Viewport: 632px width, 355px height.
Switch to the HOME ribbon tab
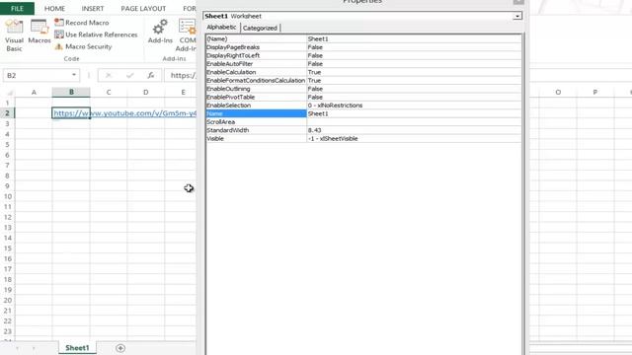coord(54,9)
